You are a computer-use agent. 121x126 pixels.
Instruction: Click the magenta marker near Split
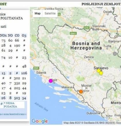tap(51, 81)
